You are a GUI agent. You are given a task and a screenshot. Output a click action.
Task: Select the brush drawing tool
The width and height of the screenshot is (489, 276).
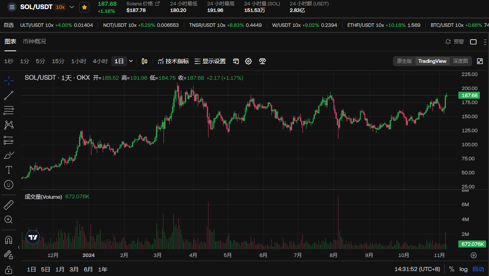[9, 155]
